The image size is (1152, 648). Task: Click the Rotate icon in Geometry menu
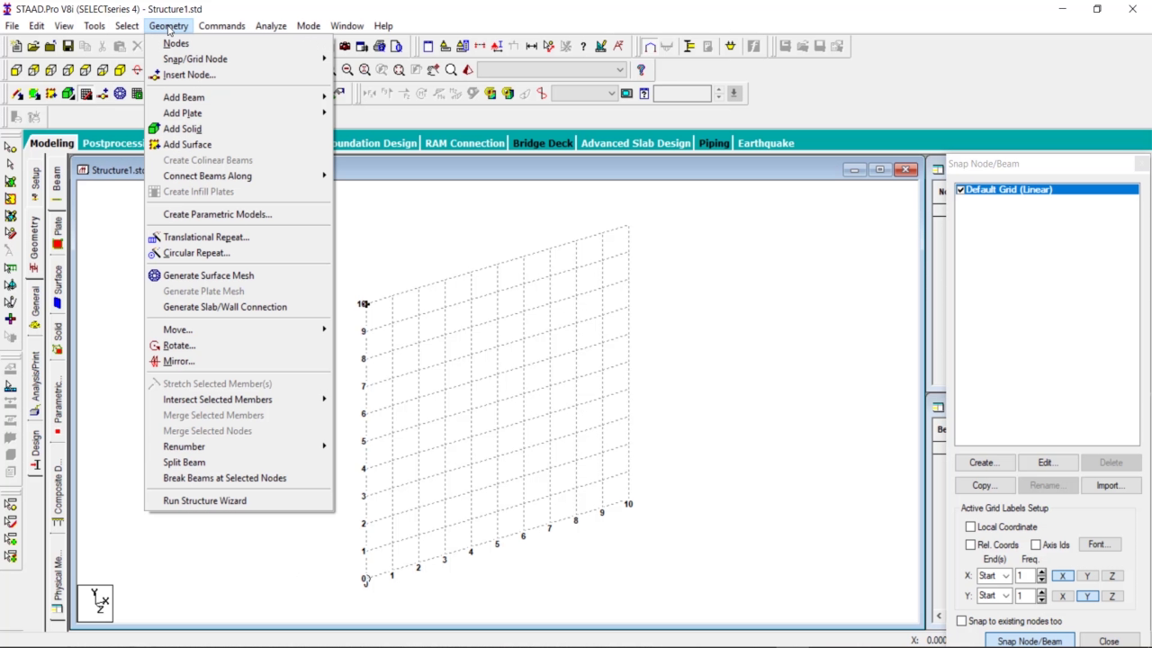point(155,346)
